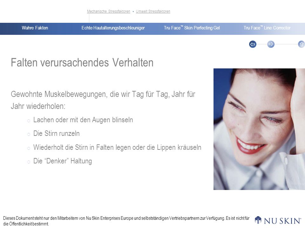The height and width of the screenshot is (228, 305).
Task: Follow the Mechanische Stressfaktoren link
Action: 109,11
